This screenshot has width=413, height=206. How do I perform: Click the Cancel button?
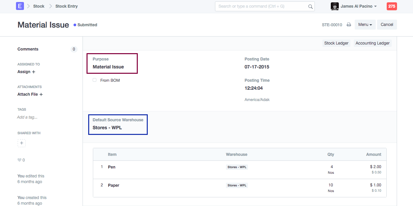click(x=387, y=25)
